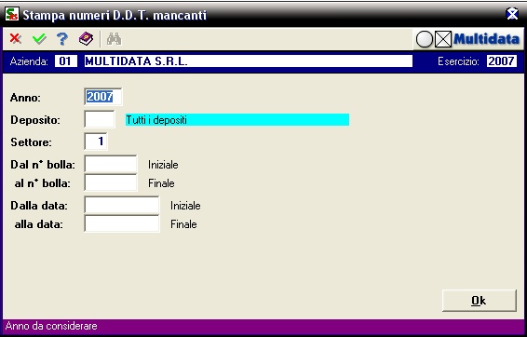Click the 'Settore:' label

[32, 142]
